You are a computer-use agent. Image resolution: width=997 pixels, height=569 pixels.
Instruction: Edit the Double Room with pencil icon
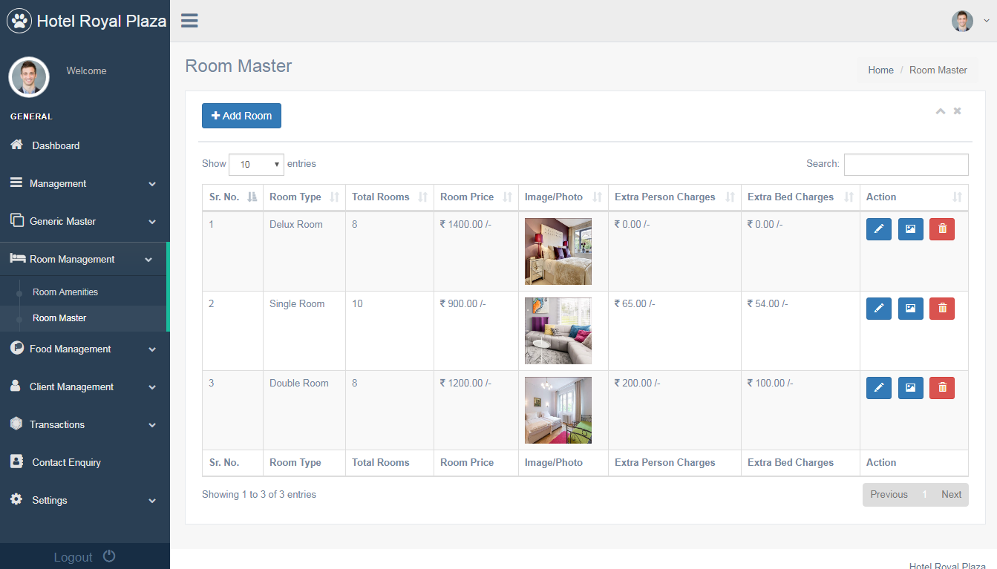[879, 388]
